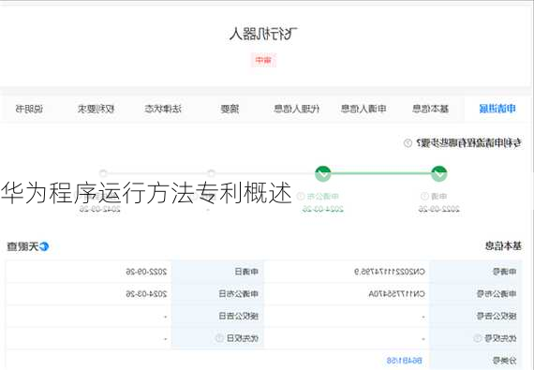Click the 2042-09-26 date in timeline

100,209
